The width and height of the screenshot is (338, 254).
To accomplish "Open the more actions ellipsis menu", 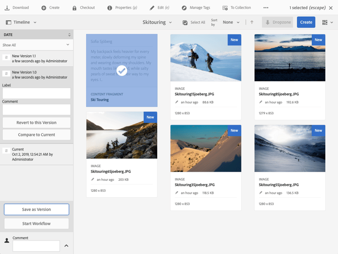I will [266, 8].
